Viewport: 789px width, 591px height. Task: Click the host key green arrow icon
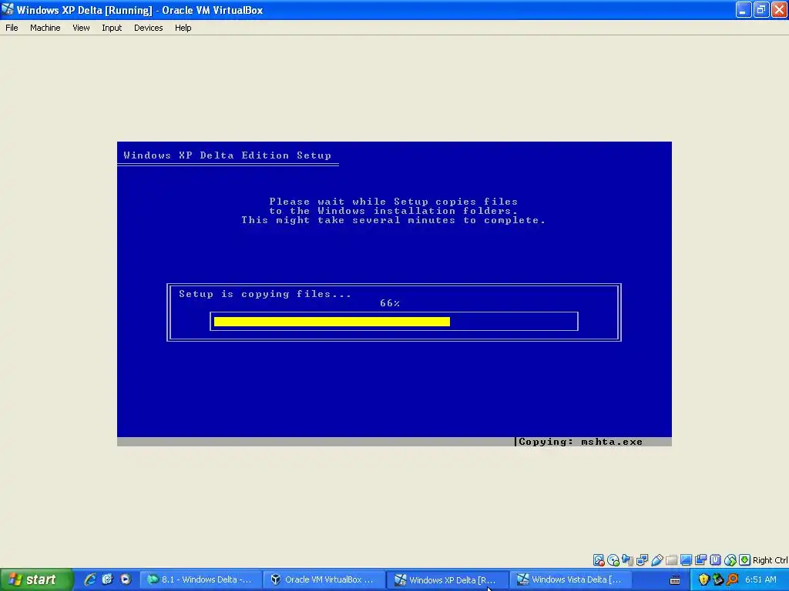(745, 560)
